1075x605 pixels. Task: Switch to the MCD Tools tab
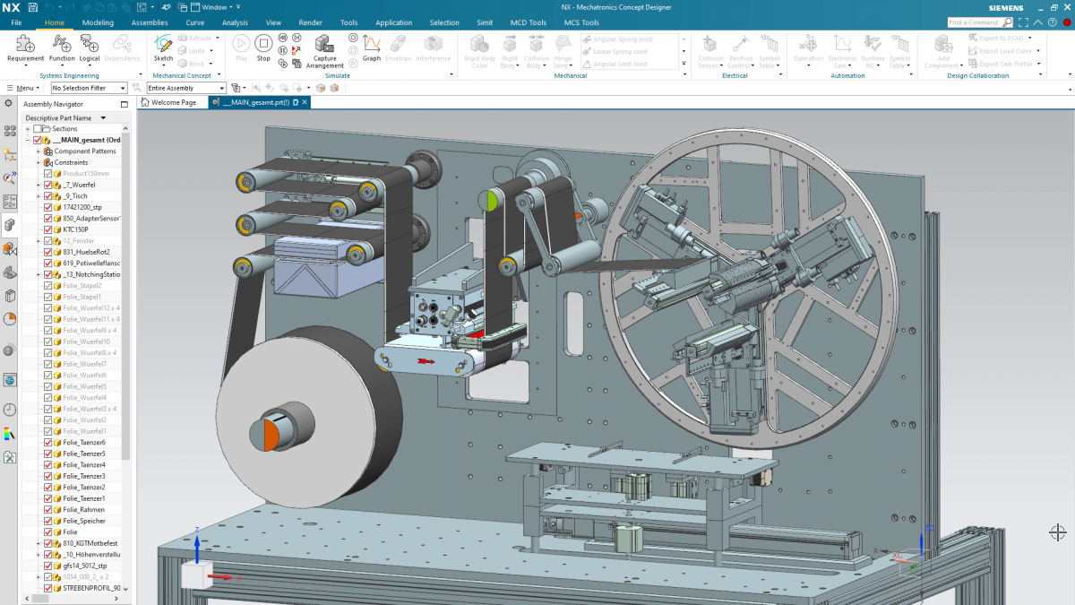[x=529, y=22]
